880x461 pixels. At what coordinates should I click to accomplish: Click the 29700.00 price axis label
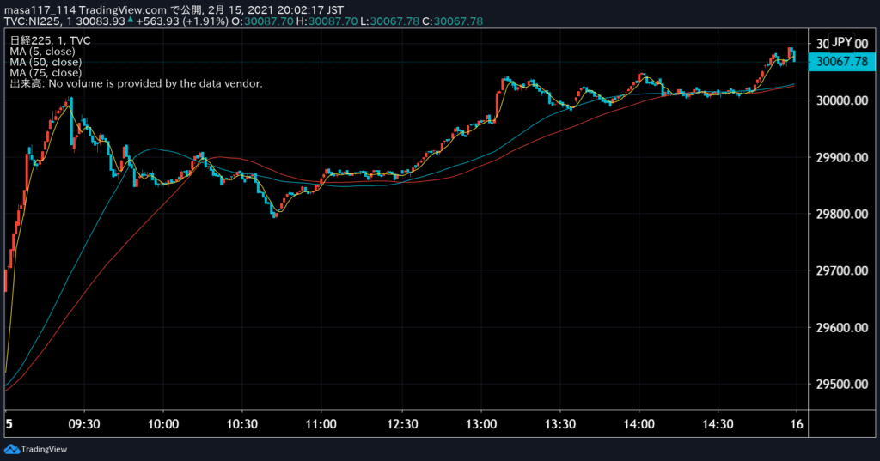pos(842,271)
